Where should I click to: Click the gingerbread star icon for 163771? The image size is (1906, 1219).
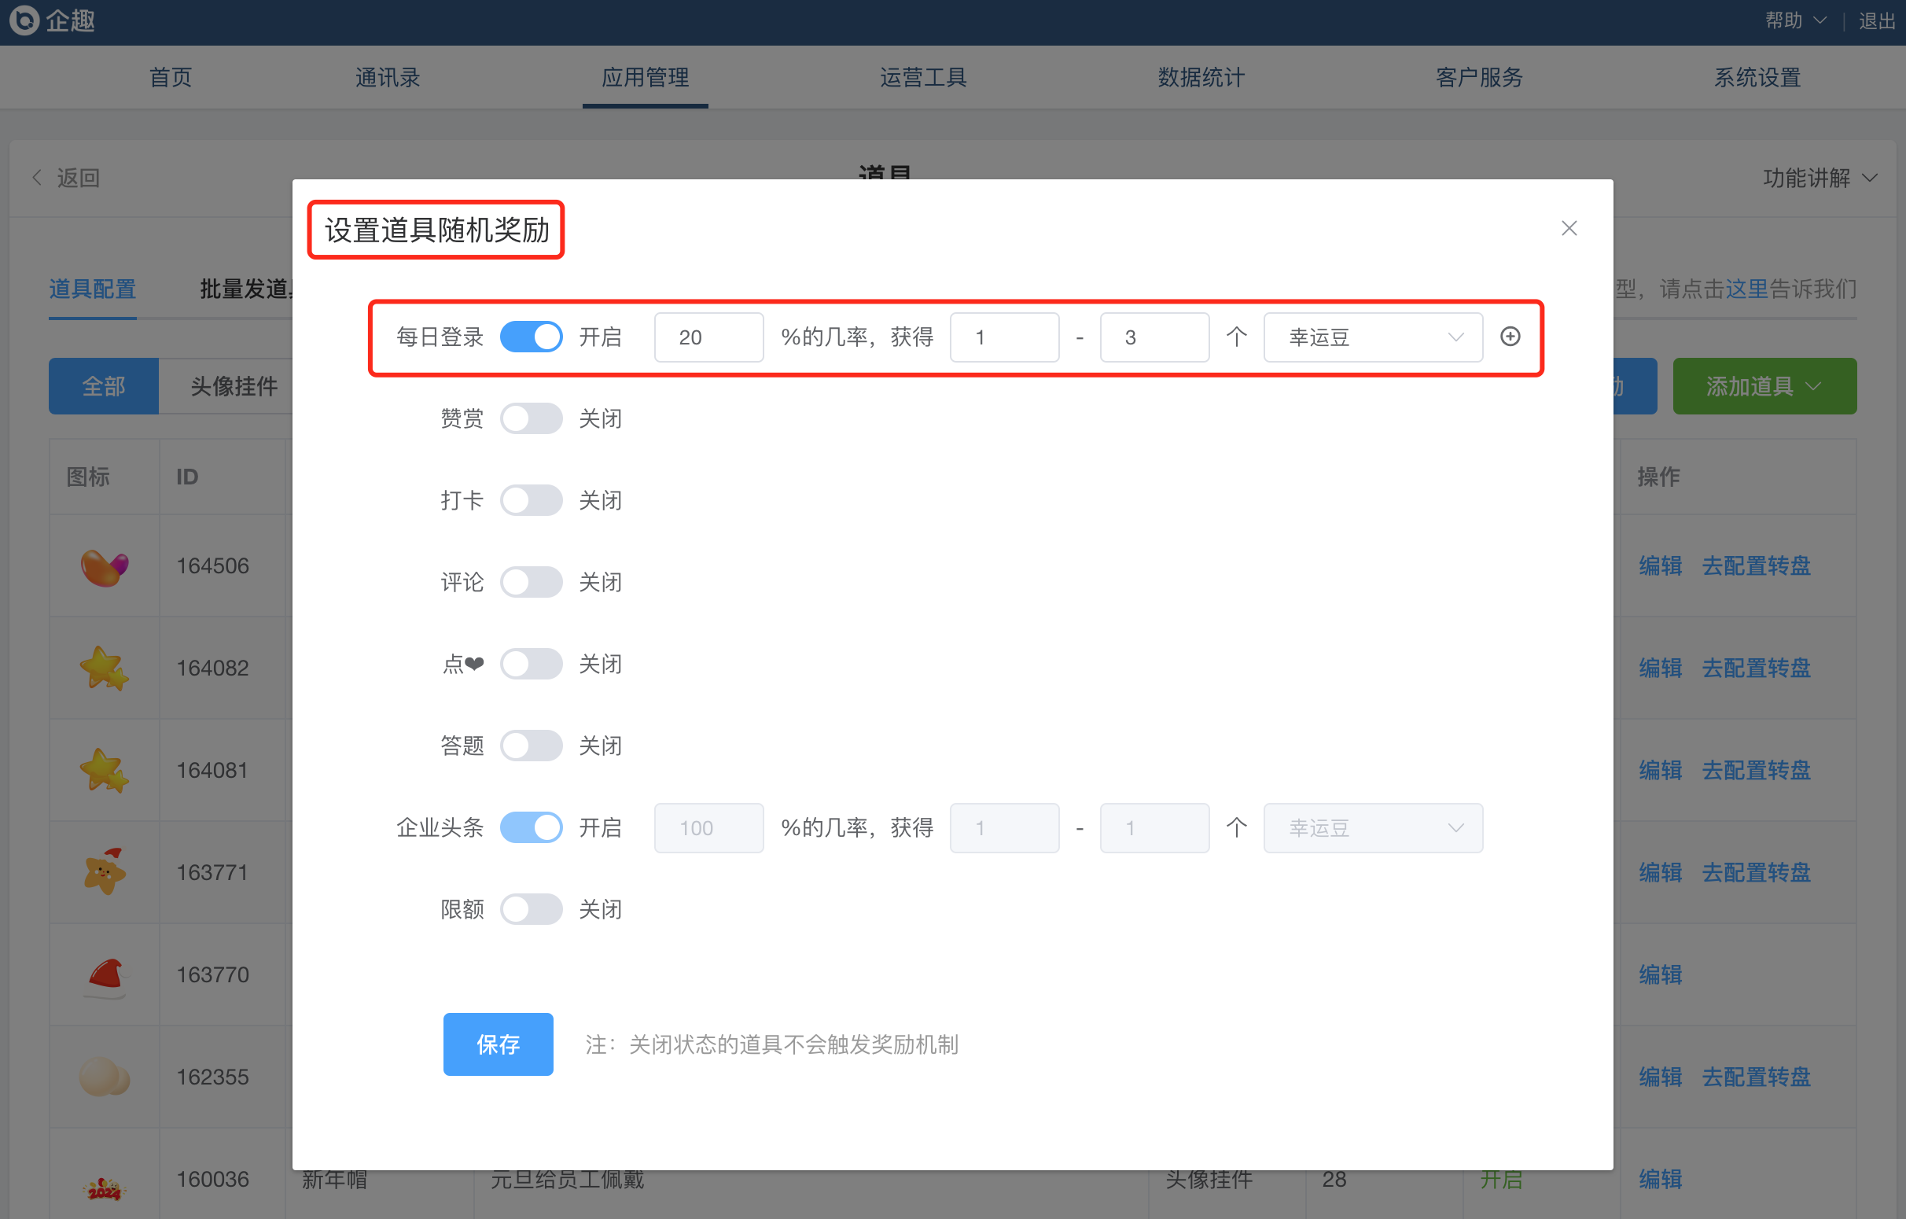(104, 872)
